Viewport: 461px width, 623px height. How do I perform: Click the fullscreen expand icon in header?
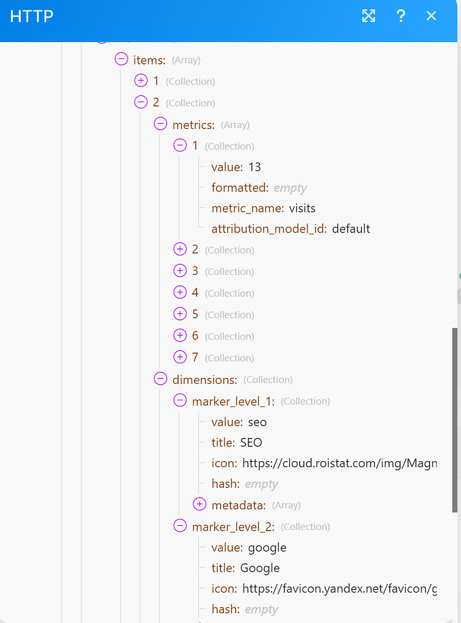(368, 16)
